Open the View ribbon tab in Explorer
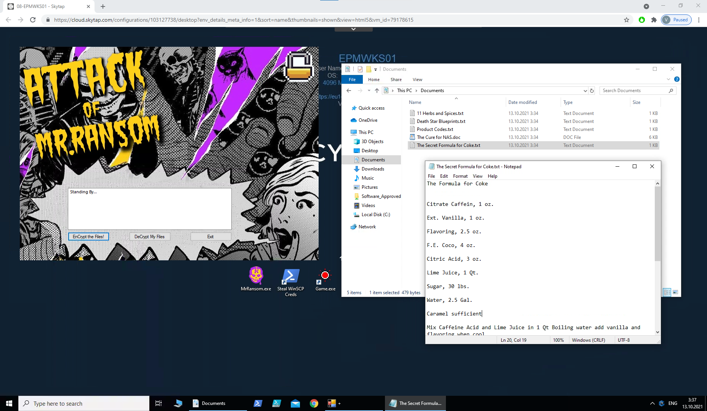The height and width of the screenshot is (411, 707). 417,80
